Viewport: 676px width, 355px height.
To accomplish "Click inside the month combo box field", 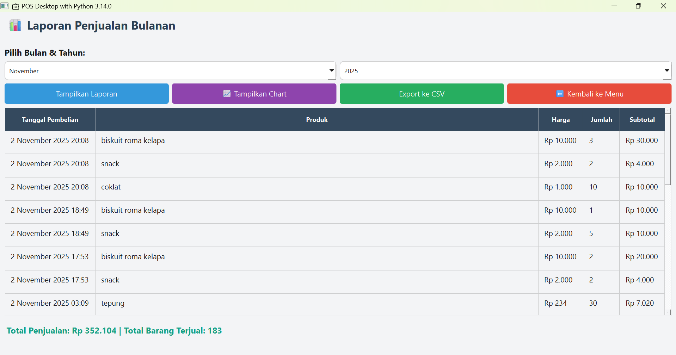I will click(166, 71).
